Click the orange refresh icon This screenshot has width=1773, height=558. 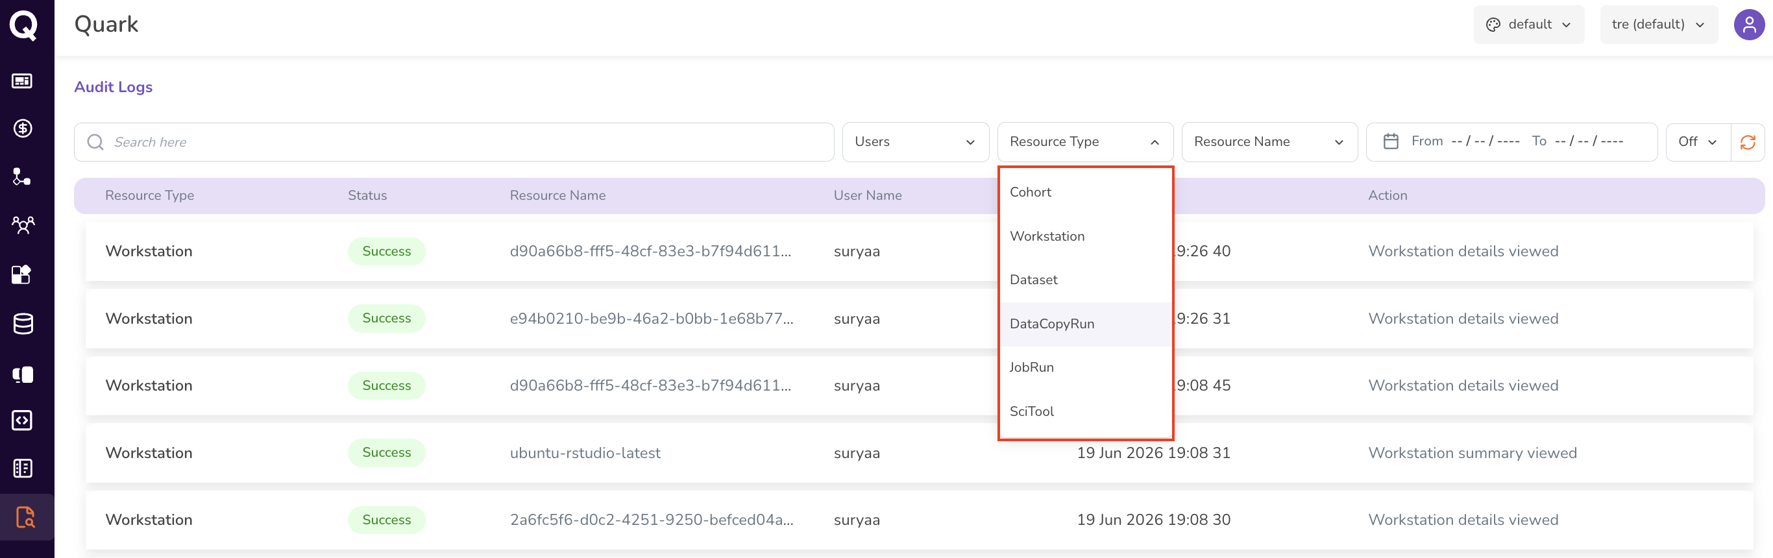click(x=1748, y=141)
